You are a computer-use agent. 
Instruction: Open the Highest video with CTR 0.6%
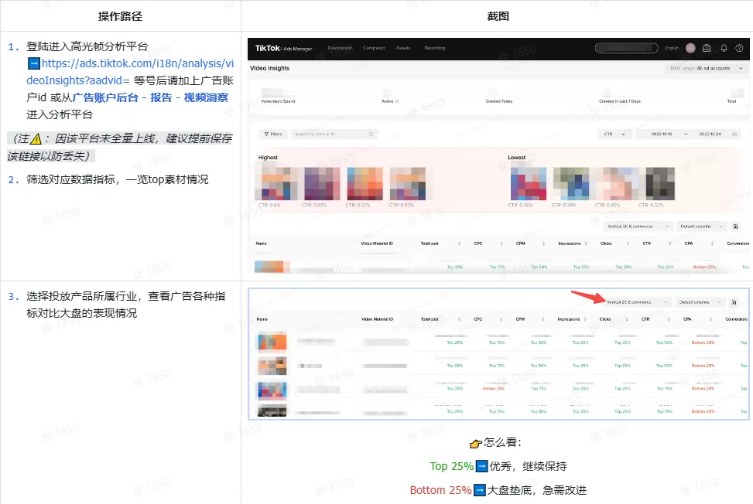tap(276, 184)
